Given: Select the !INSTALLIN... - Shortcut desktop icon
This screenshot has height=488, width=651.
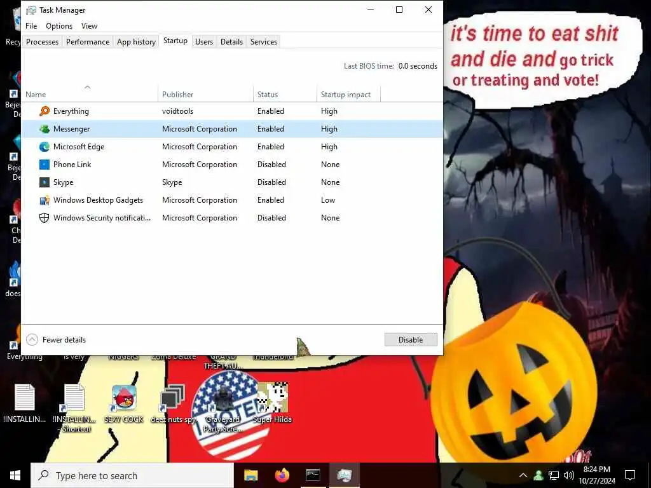Looking at the screenshot, I should coord(74,409).
